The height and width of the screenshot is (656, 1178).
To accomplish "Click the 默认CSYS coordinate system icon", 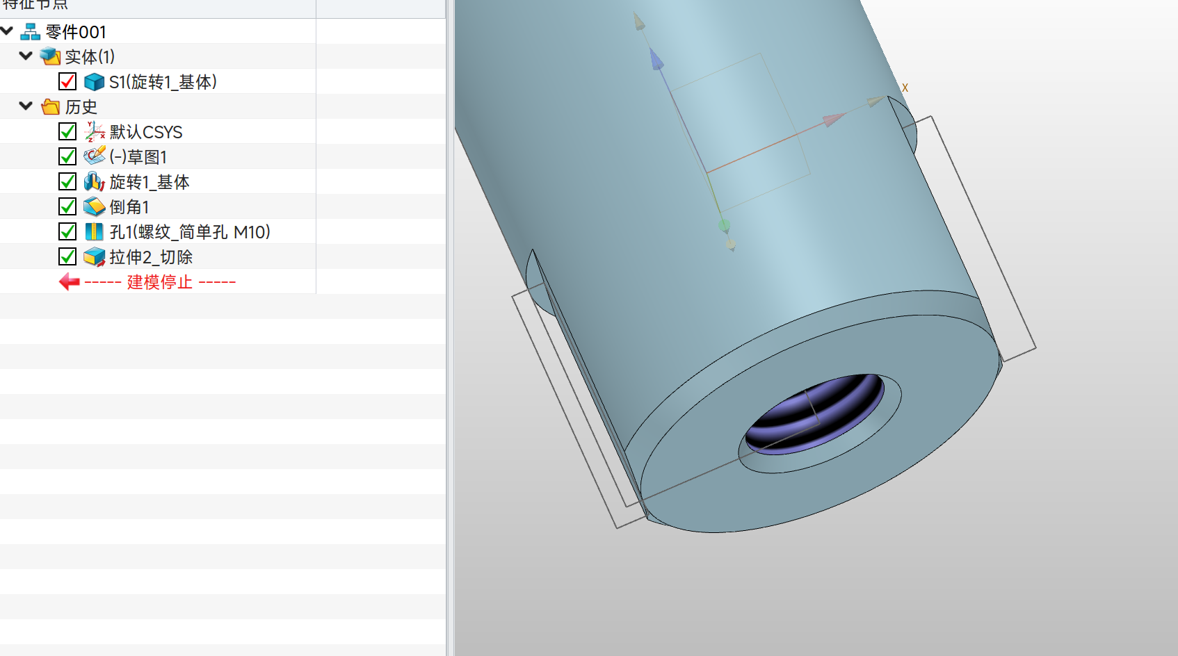I will (x=95, y=132).
